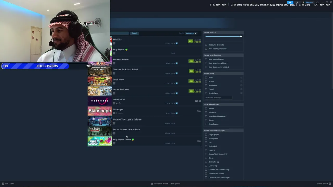333x187 pixels.
Task: Click the frog emoji next to Frog Sqwad
Action: (x=126, y=49)
